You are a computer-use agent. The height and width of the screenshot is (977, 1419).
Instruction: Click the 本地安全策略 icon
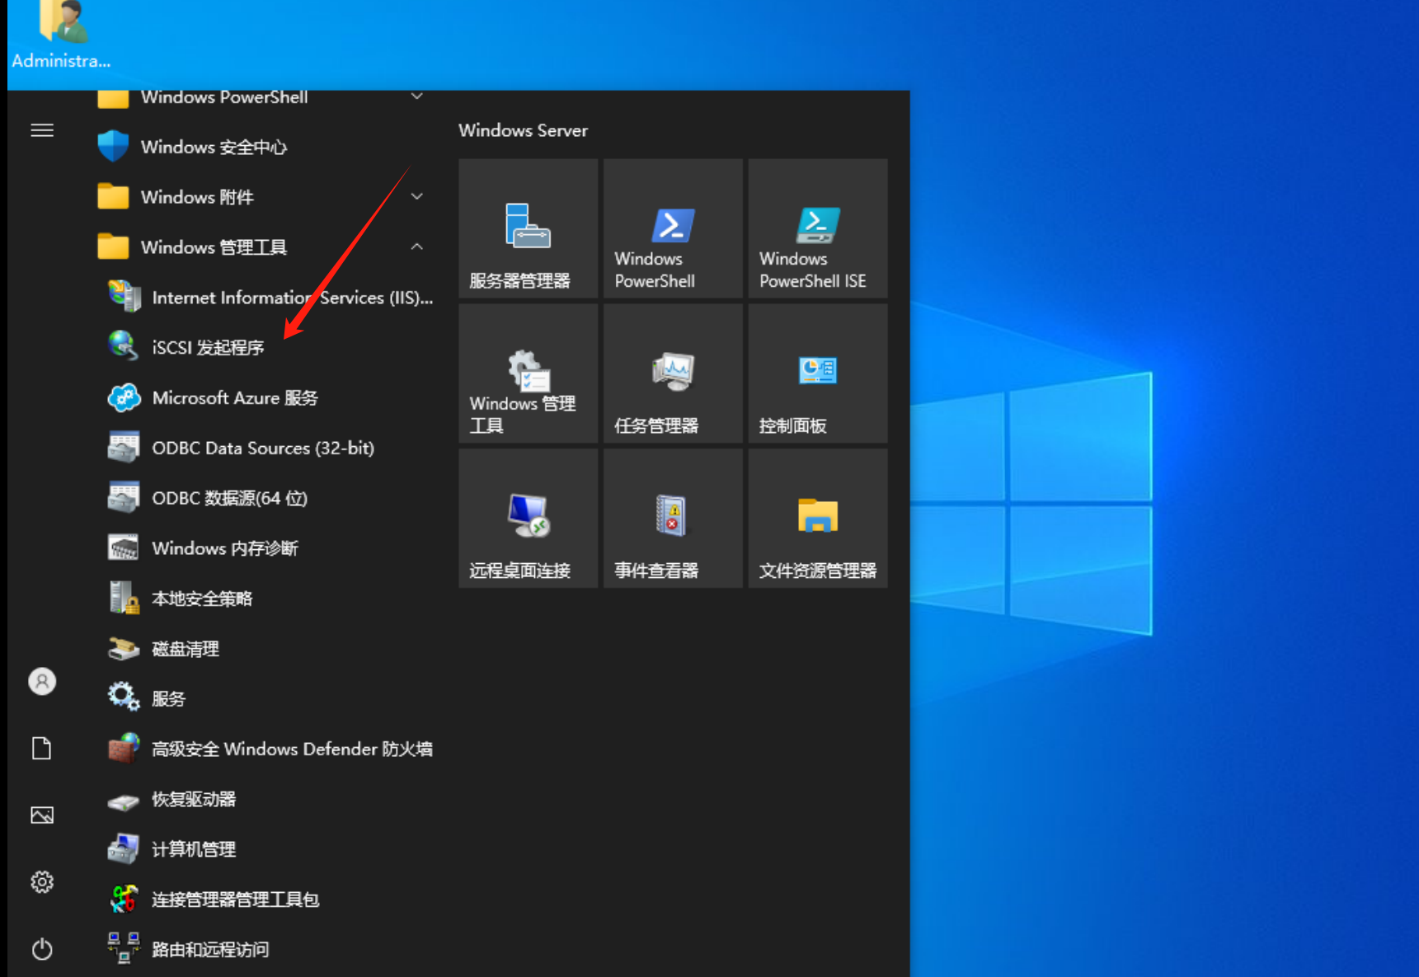124,599
